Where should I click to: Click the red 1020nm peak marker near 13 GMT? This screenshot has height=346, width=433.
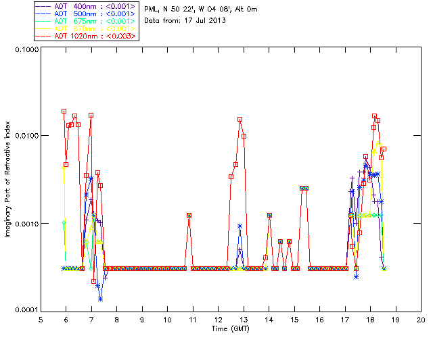[x=240, y=120]
